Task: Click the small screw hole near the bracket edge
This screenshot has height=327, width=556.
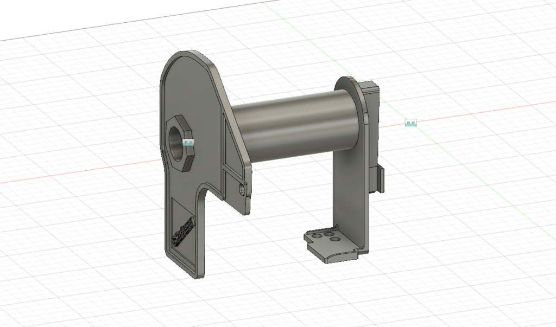Action: 242,190
